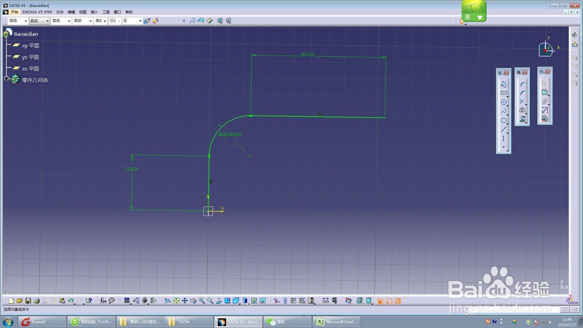This screenshot has height=328, width=583.
Task: Select the Constraint dimension tool
Action: pos(545,92)
